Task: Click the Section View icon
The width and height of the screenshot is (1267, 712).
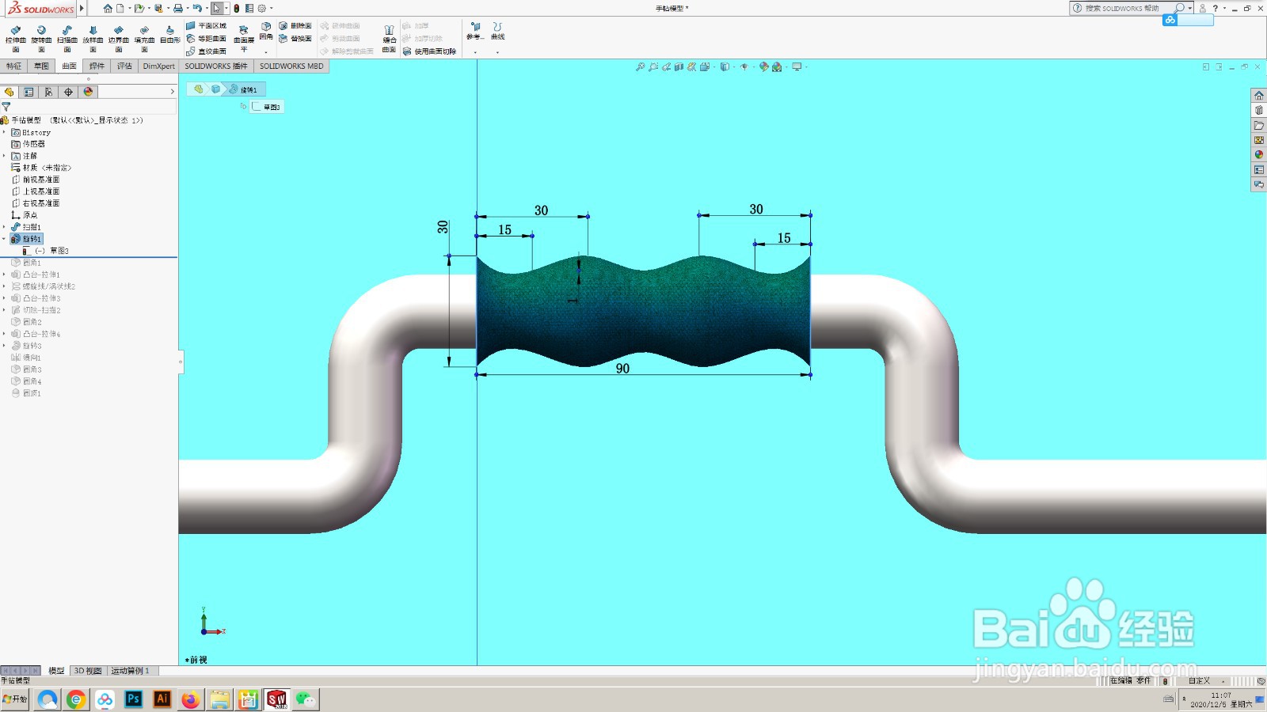Action: pos(679,67)
